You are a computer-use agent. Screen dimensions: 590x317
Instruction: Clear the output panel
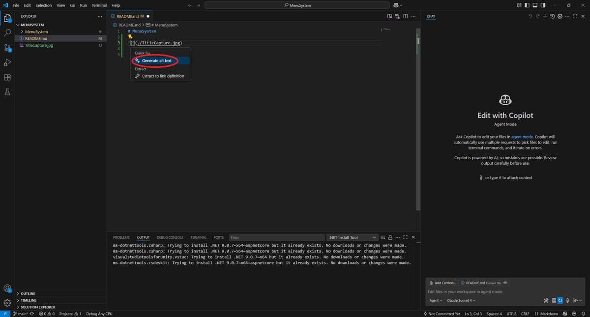(383, 237)
